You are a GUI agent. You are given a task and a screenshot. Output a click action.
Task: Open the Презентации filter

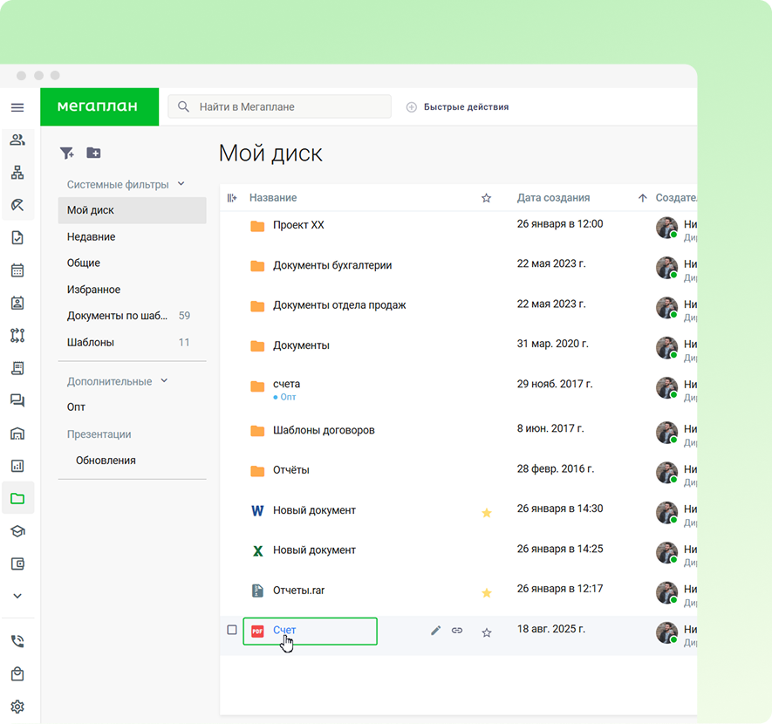[x=99, y=434]
